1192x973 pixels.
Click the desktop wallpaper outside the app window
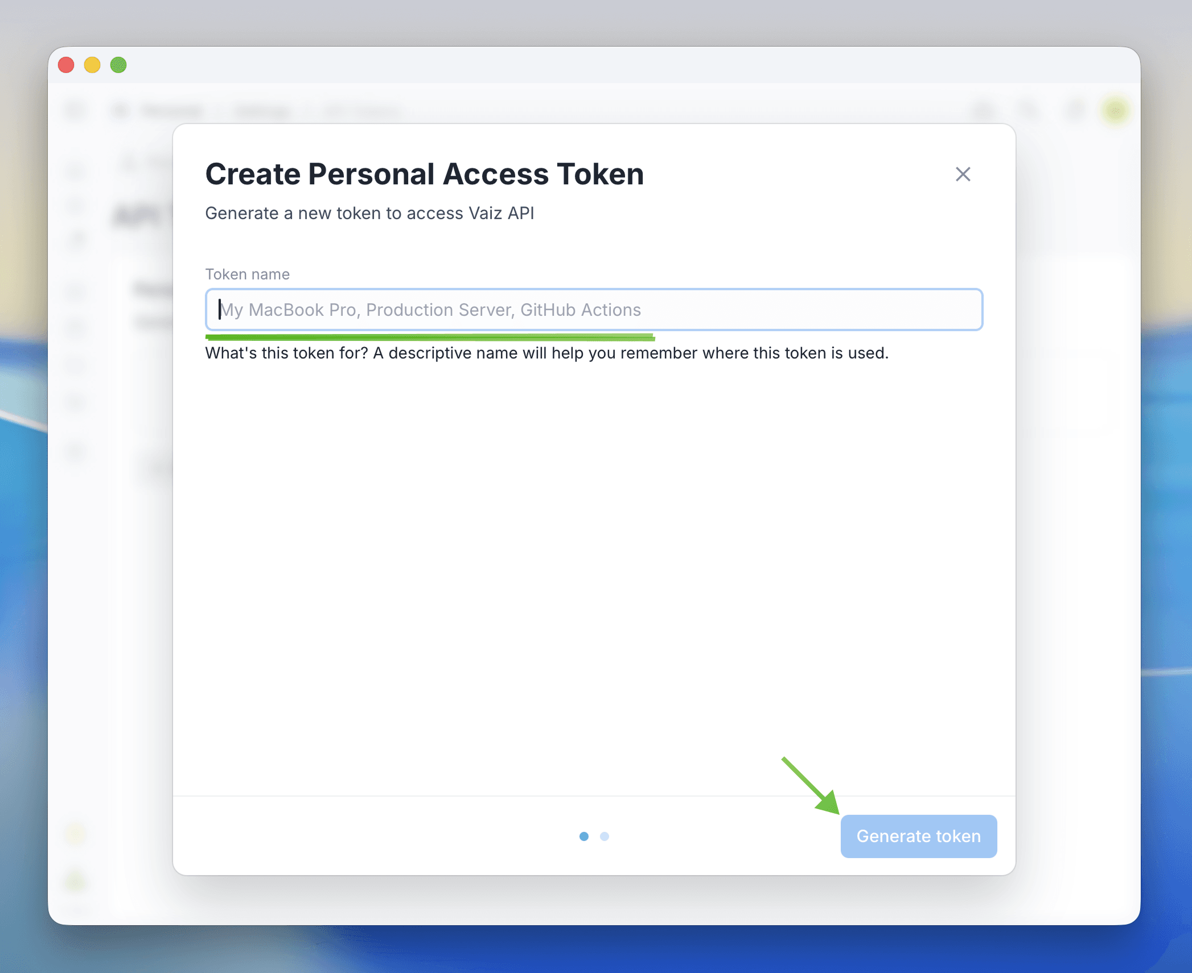569,950
